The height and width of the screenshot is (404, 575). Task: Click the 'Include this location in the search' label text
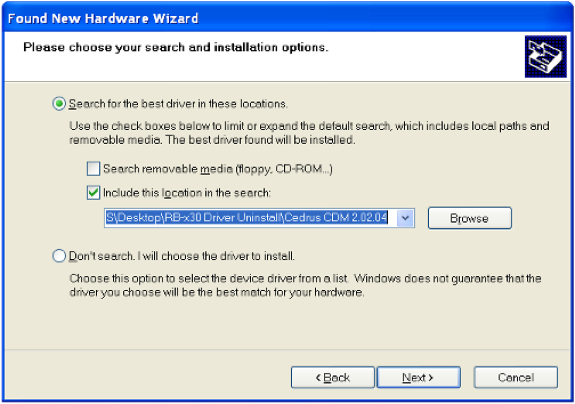pyautogui.click(x=187, y=193)
